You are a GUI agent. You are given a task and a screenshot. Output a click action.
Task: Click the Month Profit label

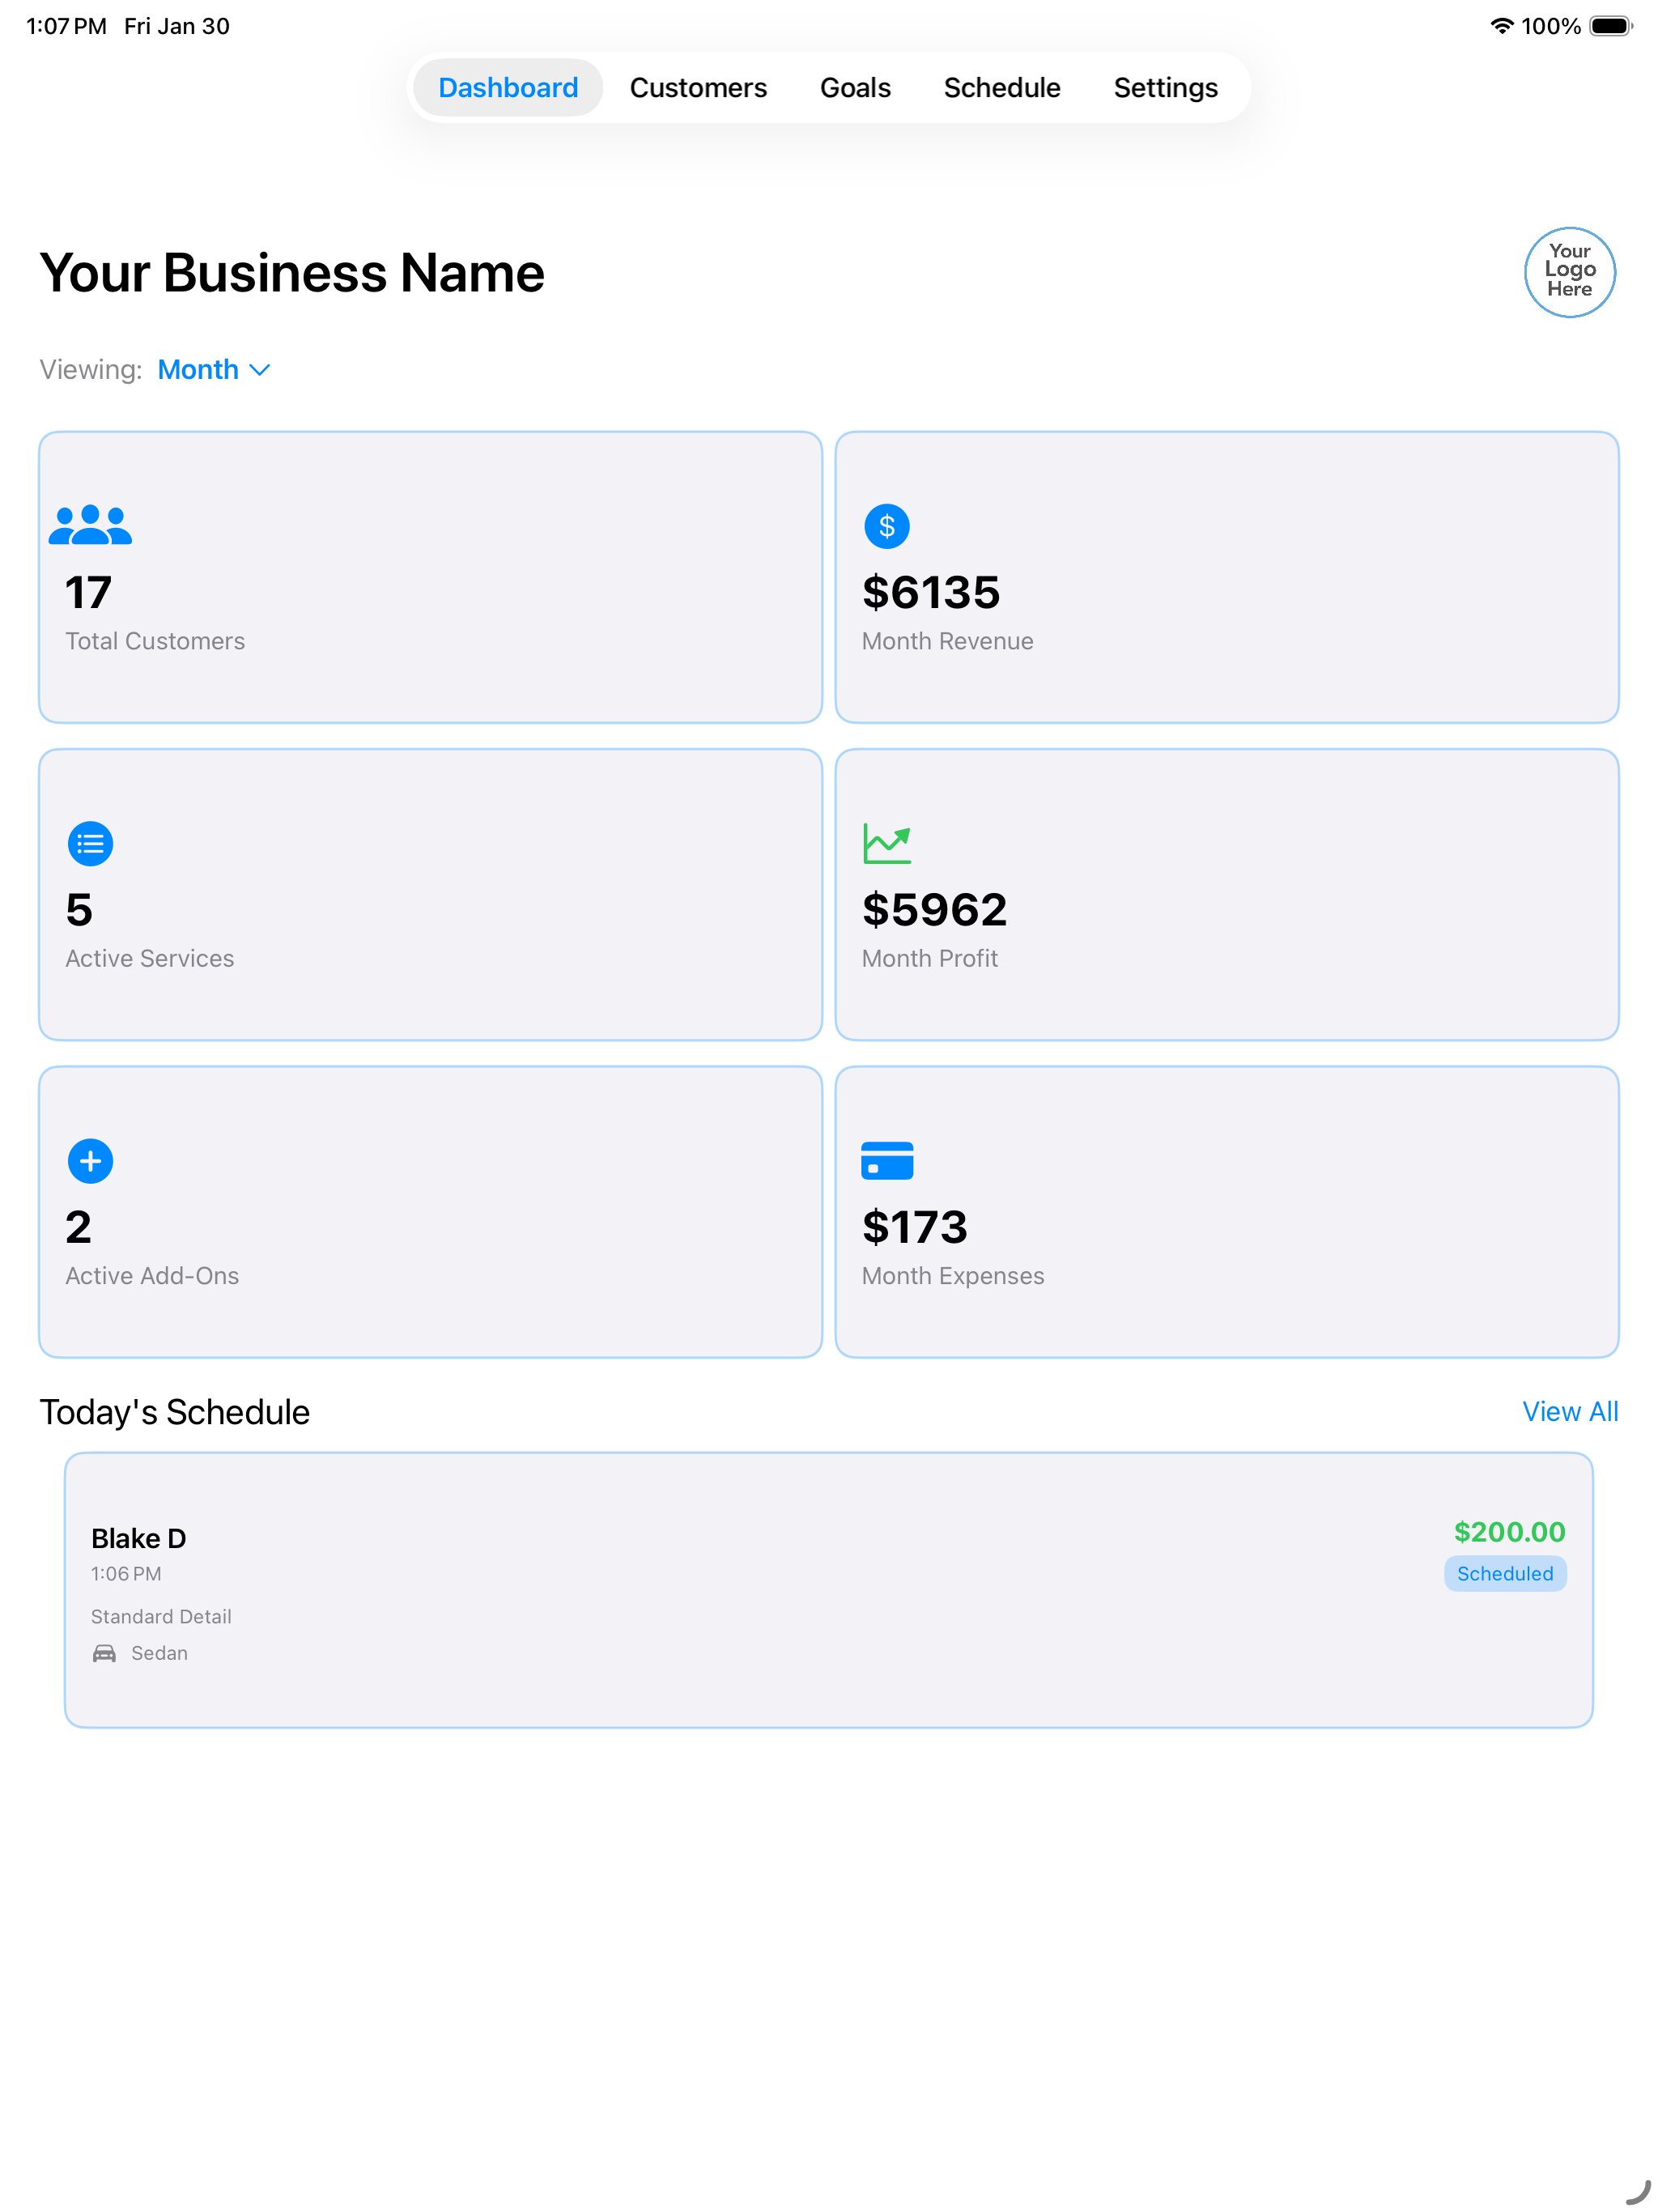[930, 958]
